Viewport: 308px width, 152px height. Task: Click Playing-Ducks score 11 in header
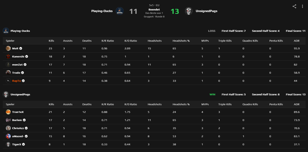tap(133, 12)
